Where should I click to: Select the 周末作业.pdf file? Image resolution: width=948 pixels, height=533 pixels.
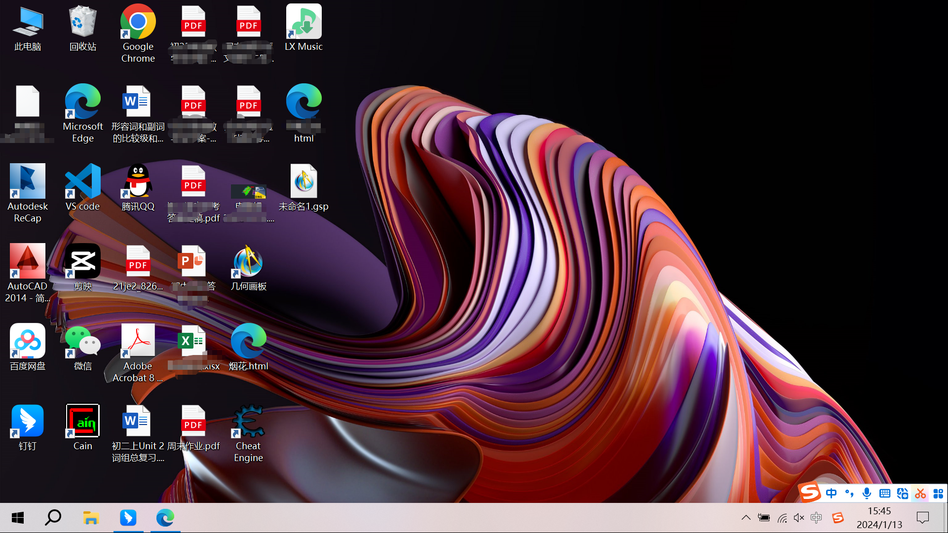click(193, 427)
